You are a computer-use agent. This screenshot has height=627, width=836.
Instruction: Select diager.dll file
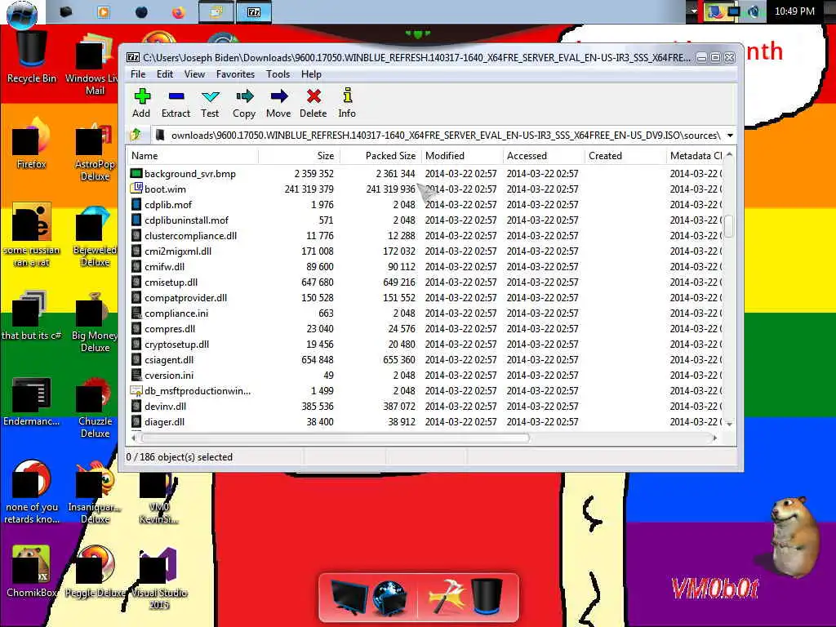coord(164,422)
